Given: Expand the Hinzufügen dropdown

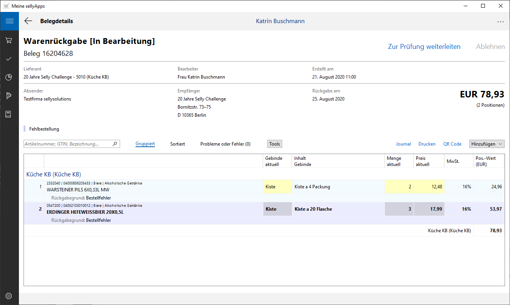Looking at the screenshot, I should pos(487,144).
